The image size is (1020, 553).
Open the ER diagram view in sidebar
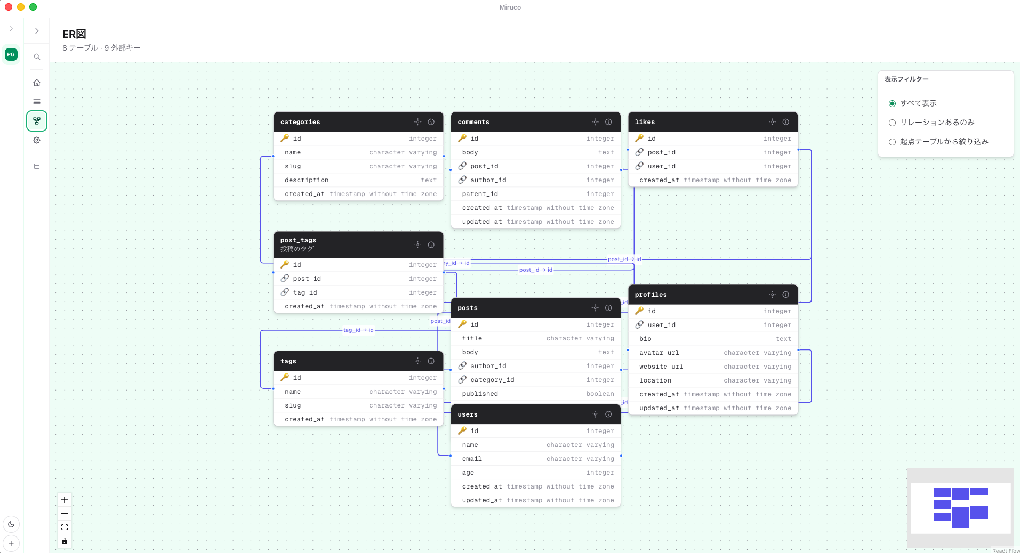tap(37, 121)
